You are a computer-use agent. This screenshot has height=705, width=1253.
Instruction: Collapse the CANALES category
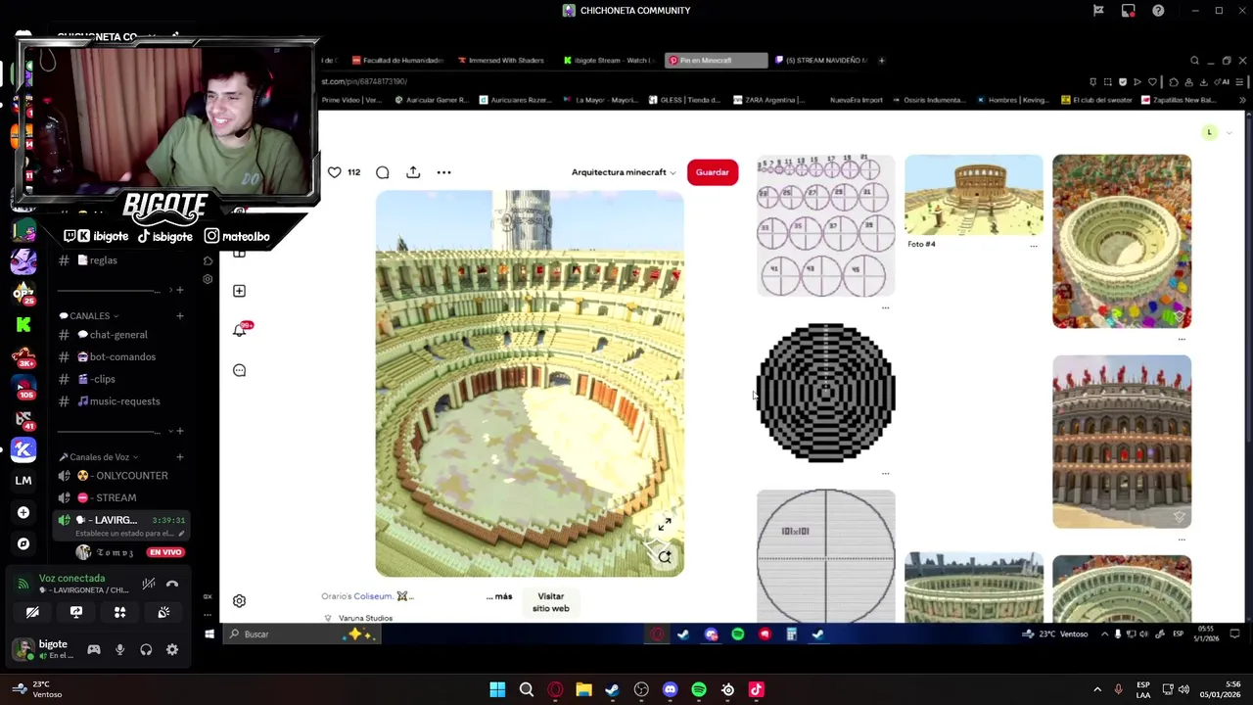click(89, 316)
